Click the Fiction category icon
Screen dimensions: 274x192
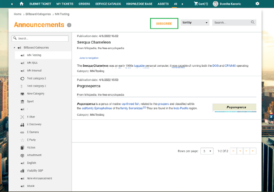(22, 148)
